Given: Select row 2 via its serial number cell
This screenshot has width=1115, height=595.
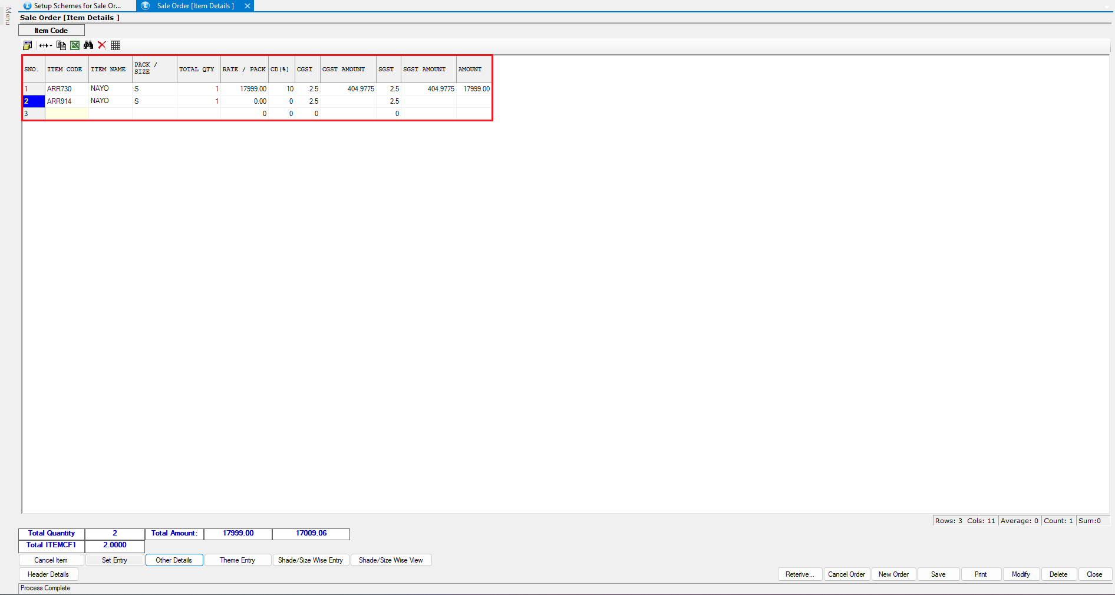Looking at the screenshot, I should [34, 101].
